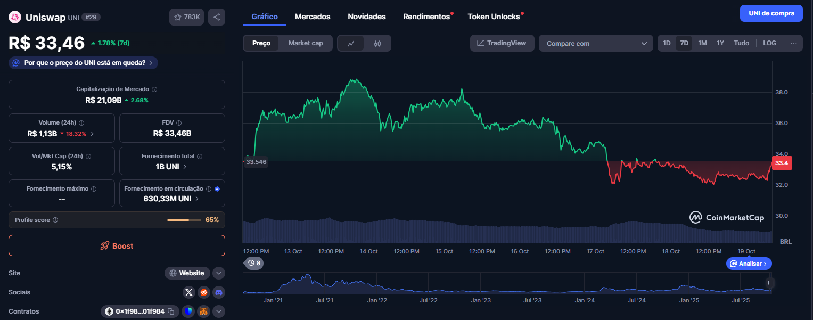Screen dimensions: 813x320
Task: Open the Reddit social link
Action: [204, 292]
